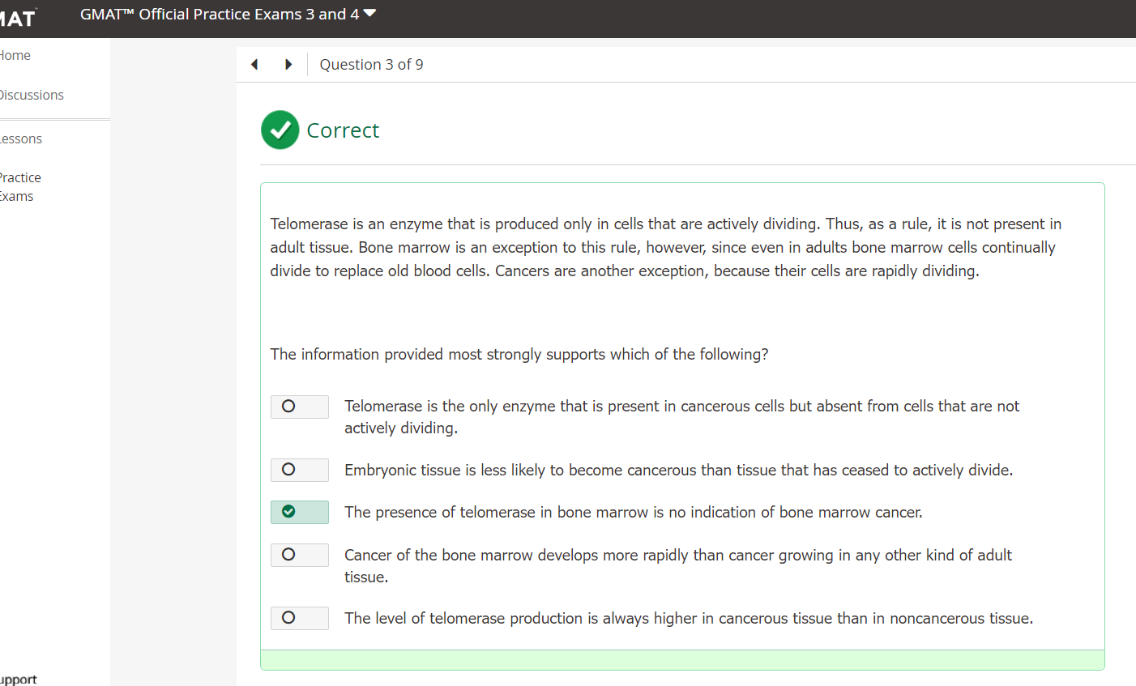1136x686 pixels.
Task: Collapse the practice exam selector dropdown
Action: pyautogui.click(x=369, y=13)
